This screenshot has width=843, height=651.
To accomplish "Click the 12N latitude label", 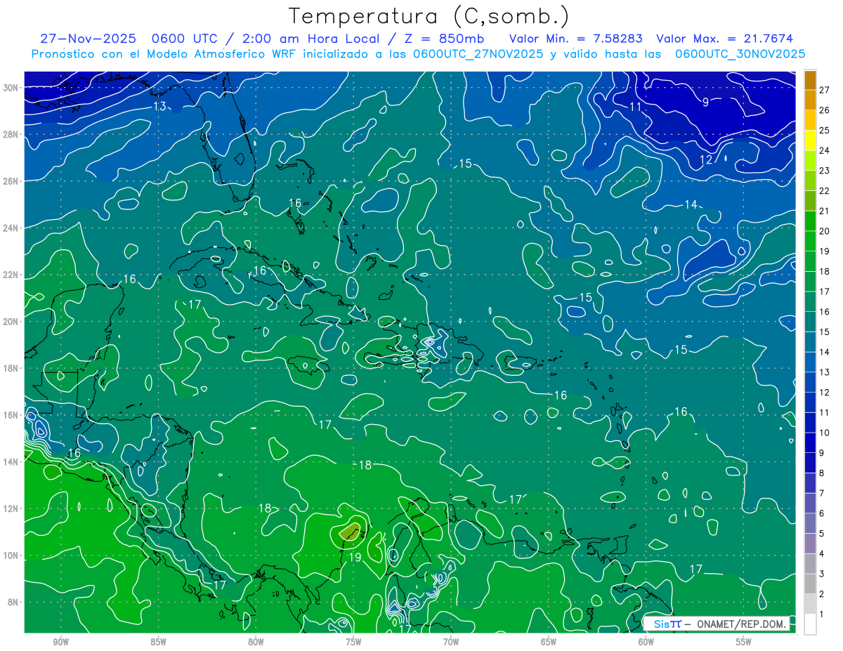I will tap(11, 508).
